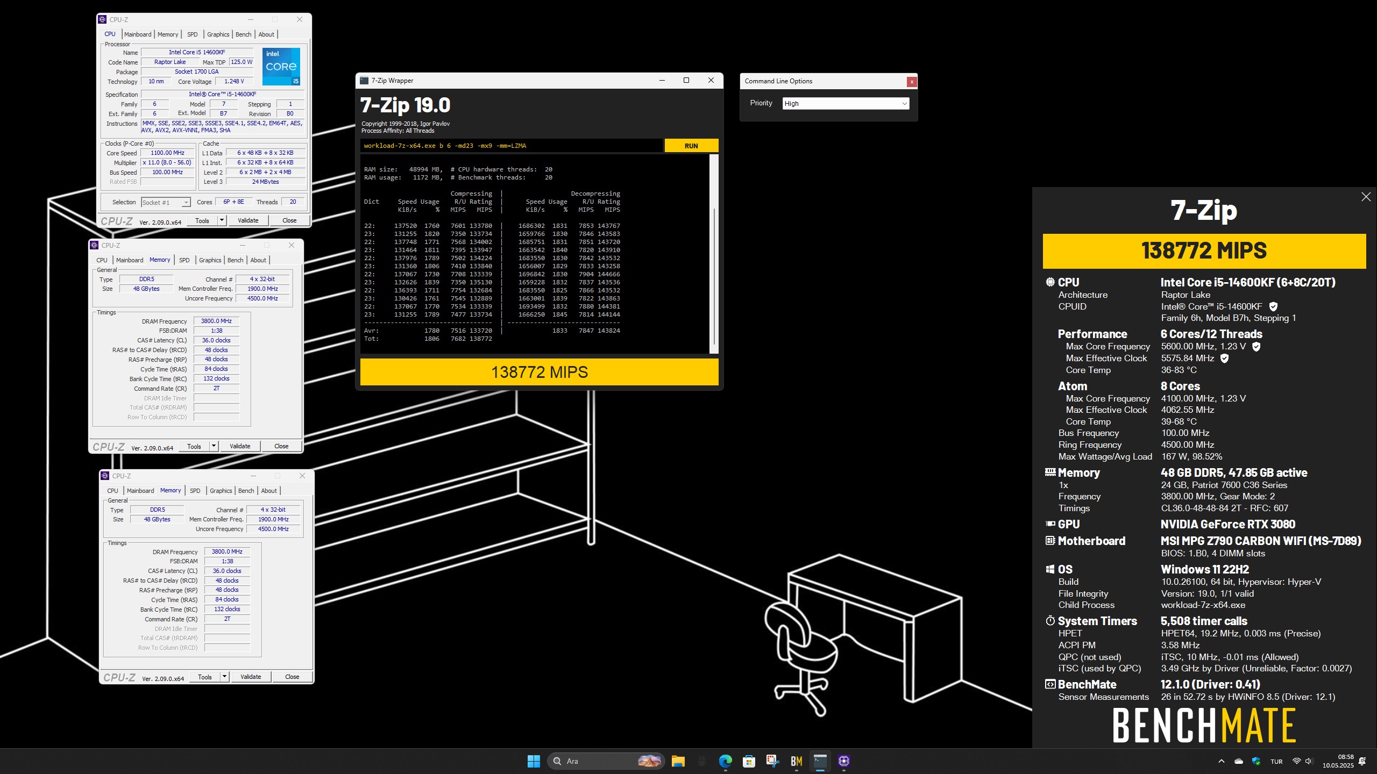Screen dimensions: 1377x774
Task: Click the 08:58 clock and date
Action: tap(1338, 761)
